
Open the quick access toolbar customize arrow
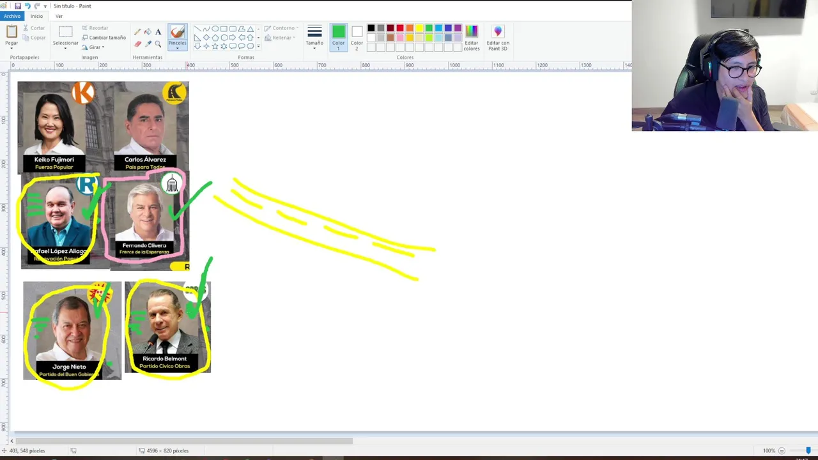(x=45, y=6)
